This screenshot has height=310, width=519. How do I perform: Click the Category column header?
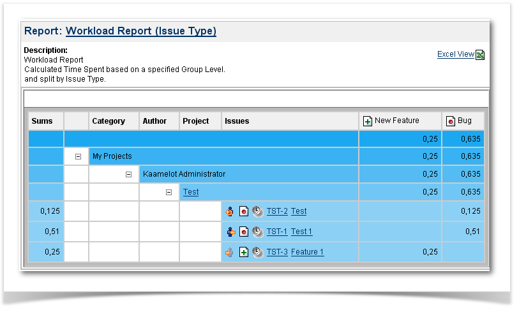[108, 121]
